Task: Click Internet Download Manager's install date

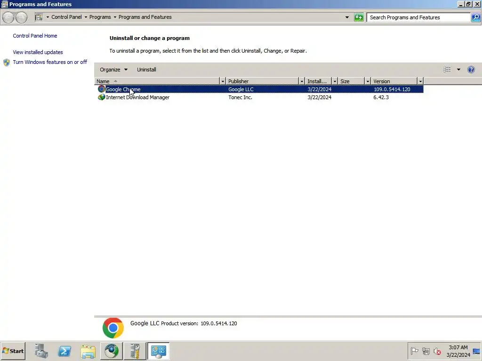Action: [x=320, y=97]
